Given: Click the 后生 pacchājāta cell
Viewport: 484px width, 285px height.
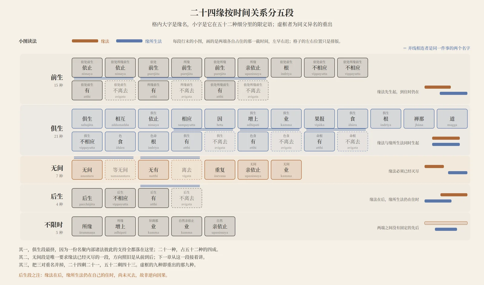Looking at the screenshot, I should tap(87, 198).
